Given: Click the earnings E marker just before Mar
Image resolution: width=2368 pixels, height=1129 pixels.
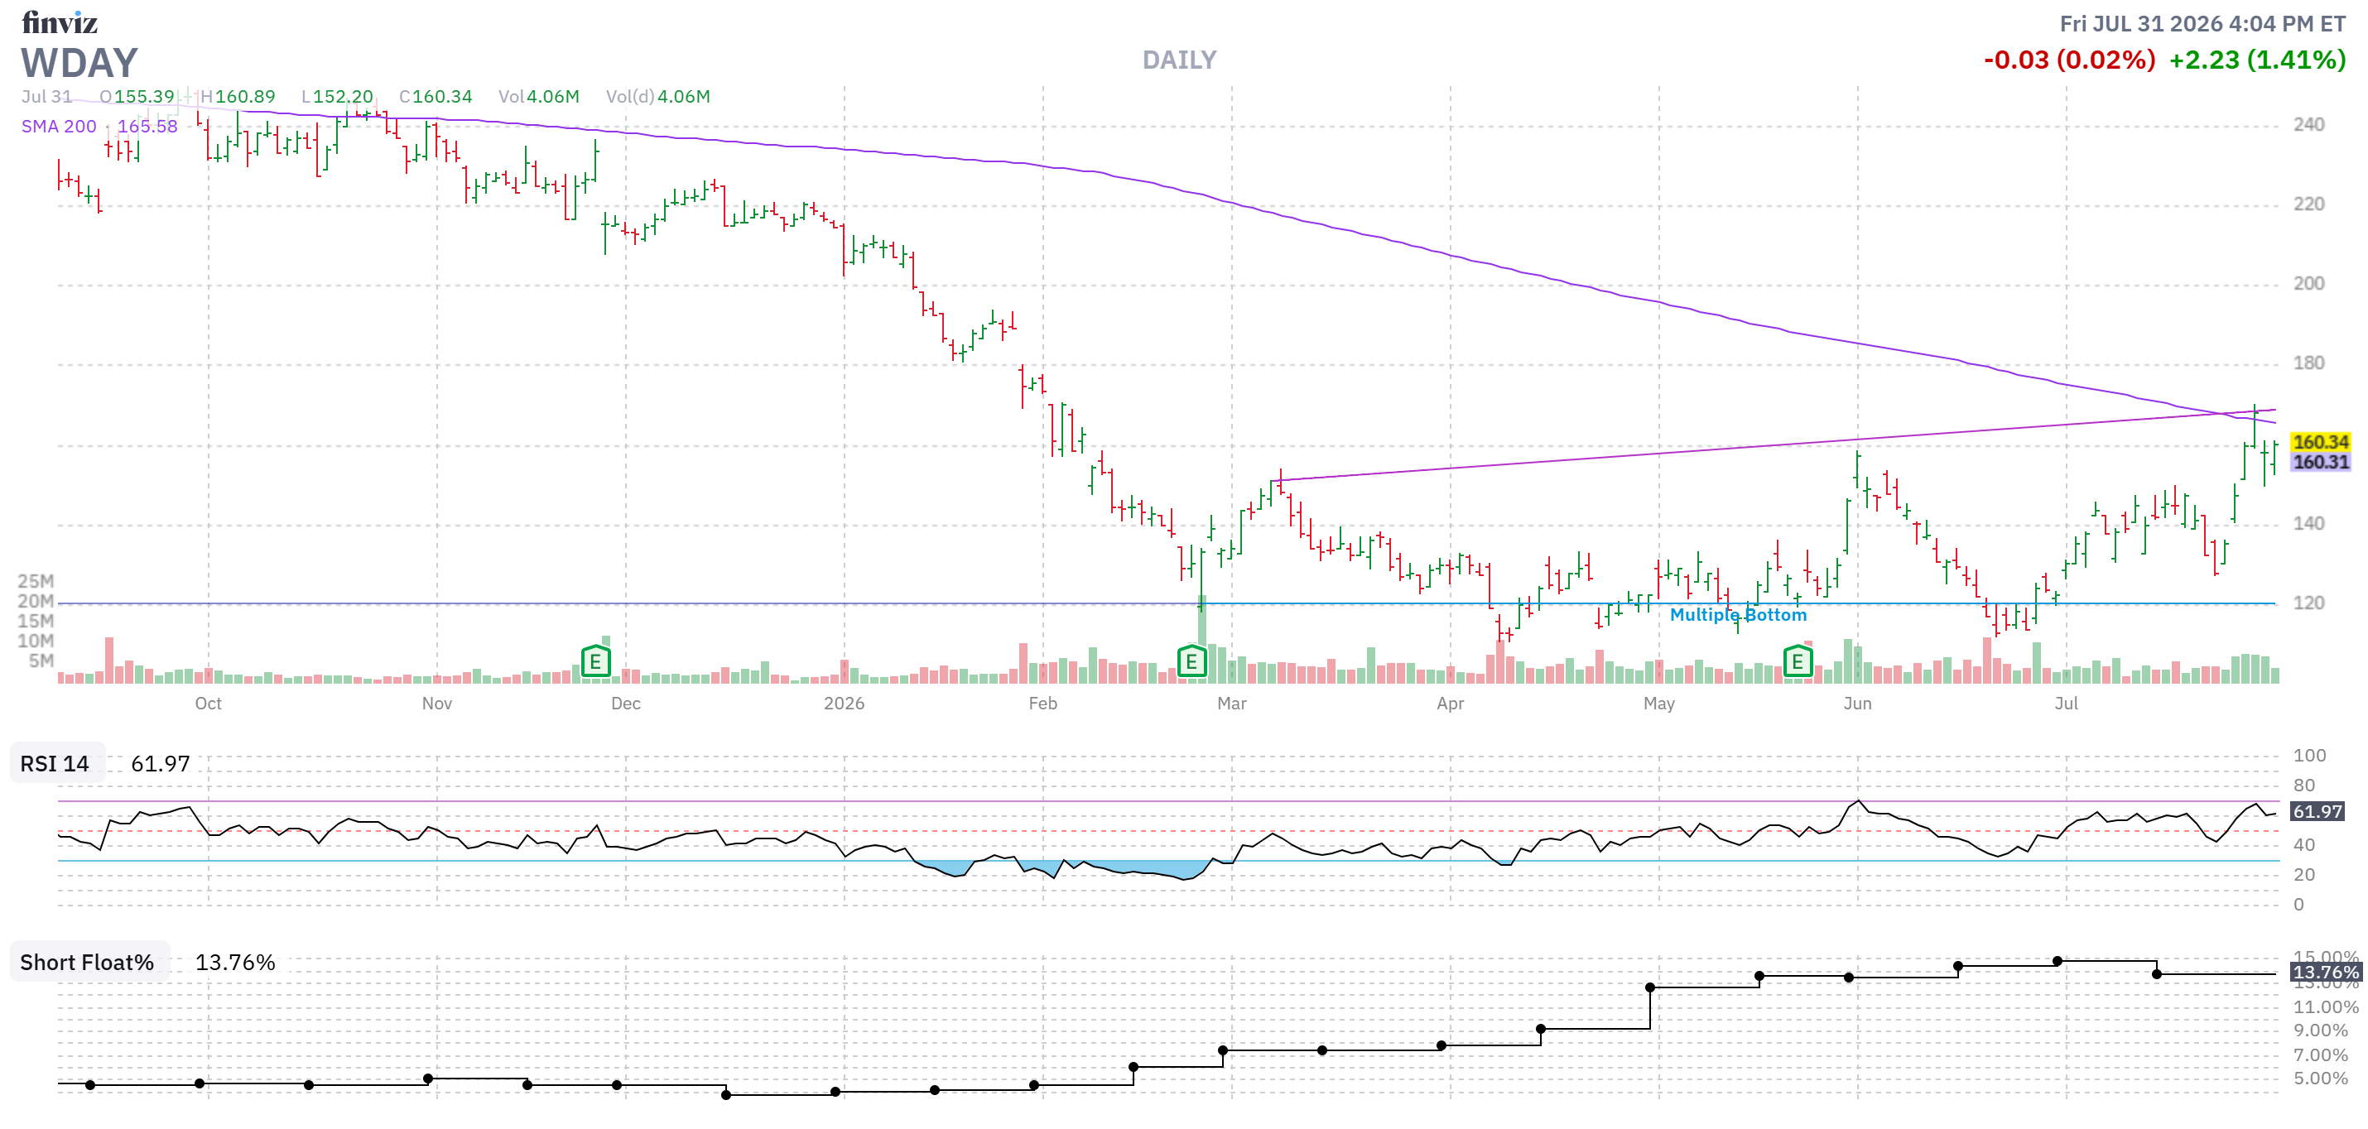Looking at the screenshot, I should pos(1191,661).
